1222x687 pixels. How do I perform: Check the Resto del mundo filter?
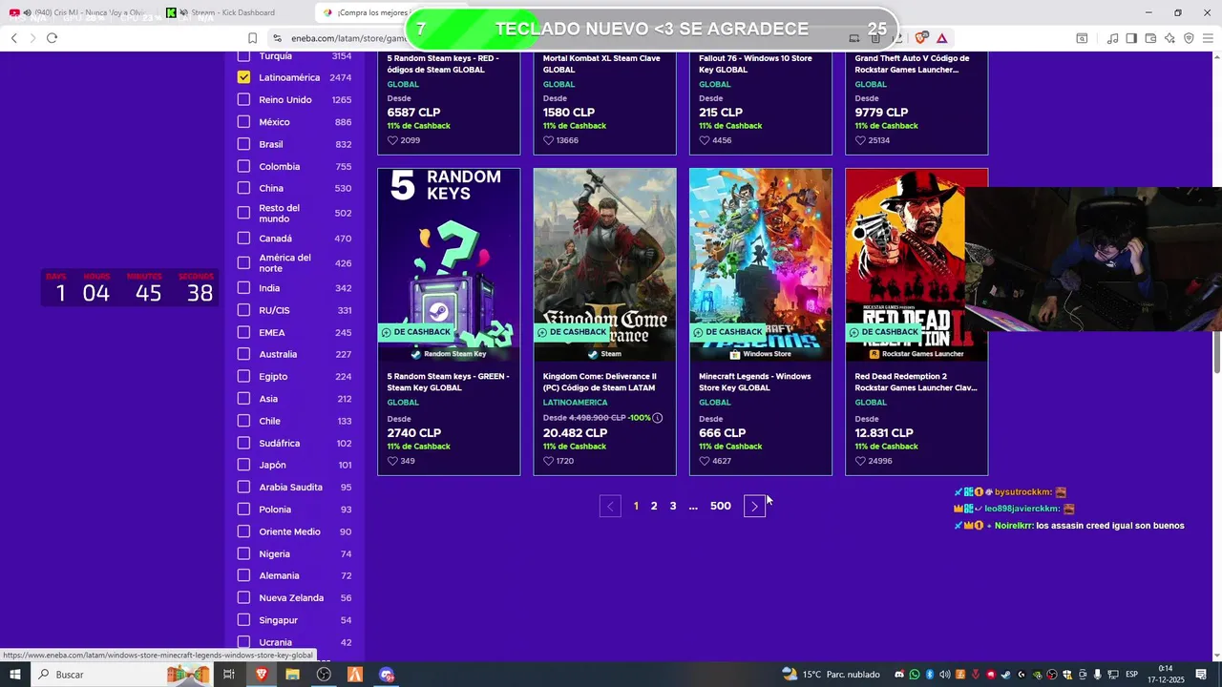point(243,213)
